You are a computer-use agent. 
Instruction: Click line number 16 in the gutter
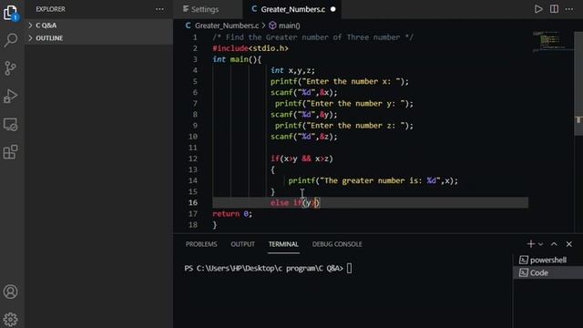click(x=192, y=202)
